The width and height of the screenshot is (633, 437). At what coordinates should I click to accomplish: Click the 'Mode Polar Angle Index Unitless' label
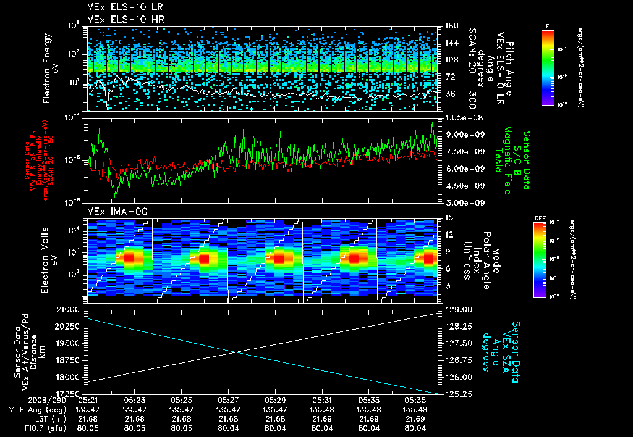click(x=481, y=260)
